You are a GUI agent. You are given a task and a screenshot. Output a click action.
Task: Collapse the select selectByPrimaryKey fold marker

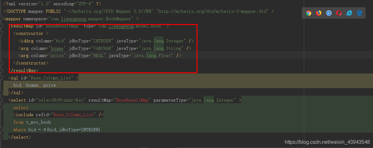click(1, 100)
